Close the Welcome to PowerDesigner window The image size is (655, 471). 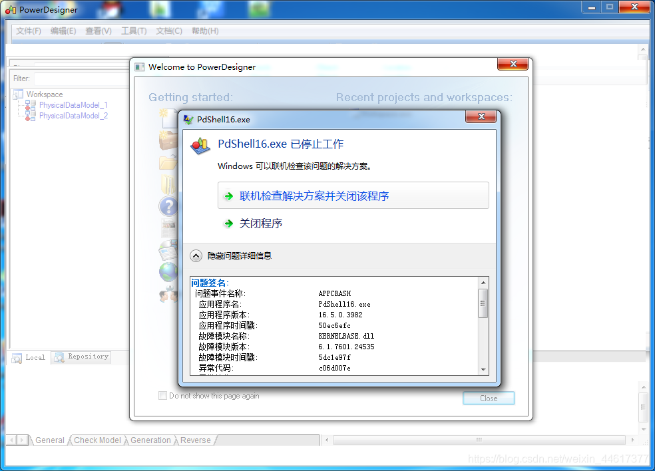coord(513,64)
